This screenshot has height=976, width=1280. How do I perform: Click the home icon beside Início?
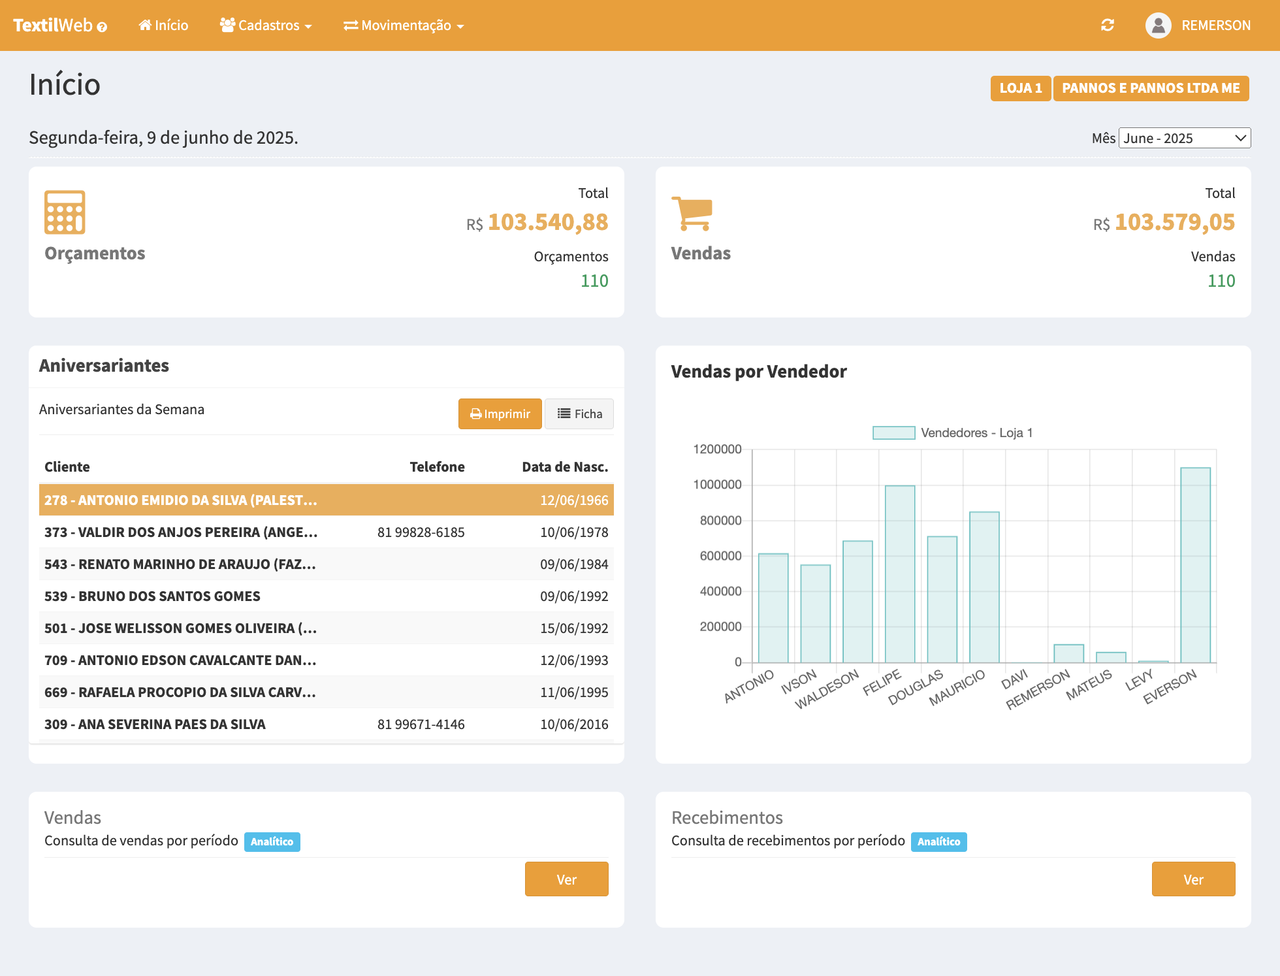coord(145,25)
